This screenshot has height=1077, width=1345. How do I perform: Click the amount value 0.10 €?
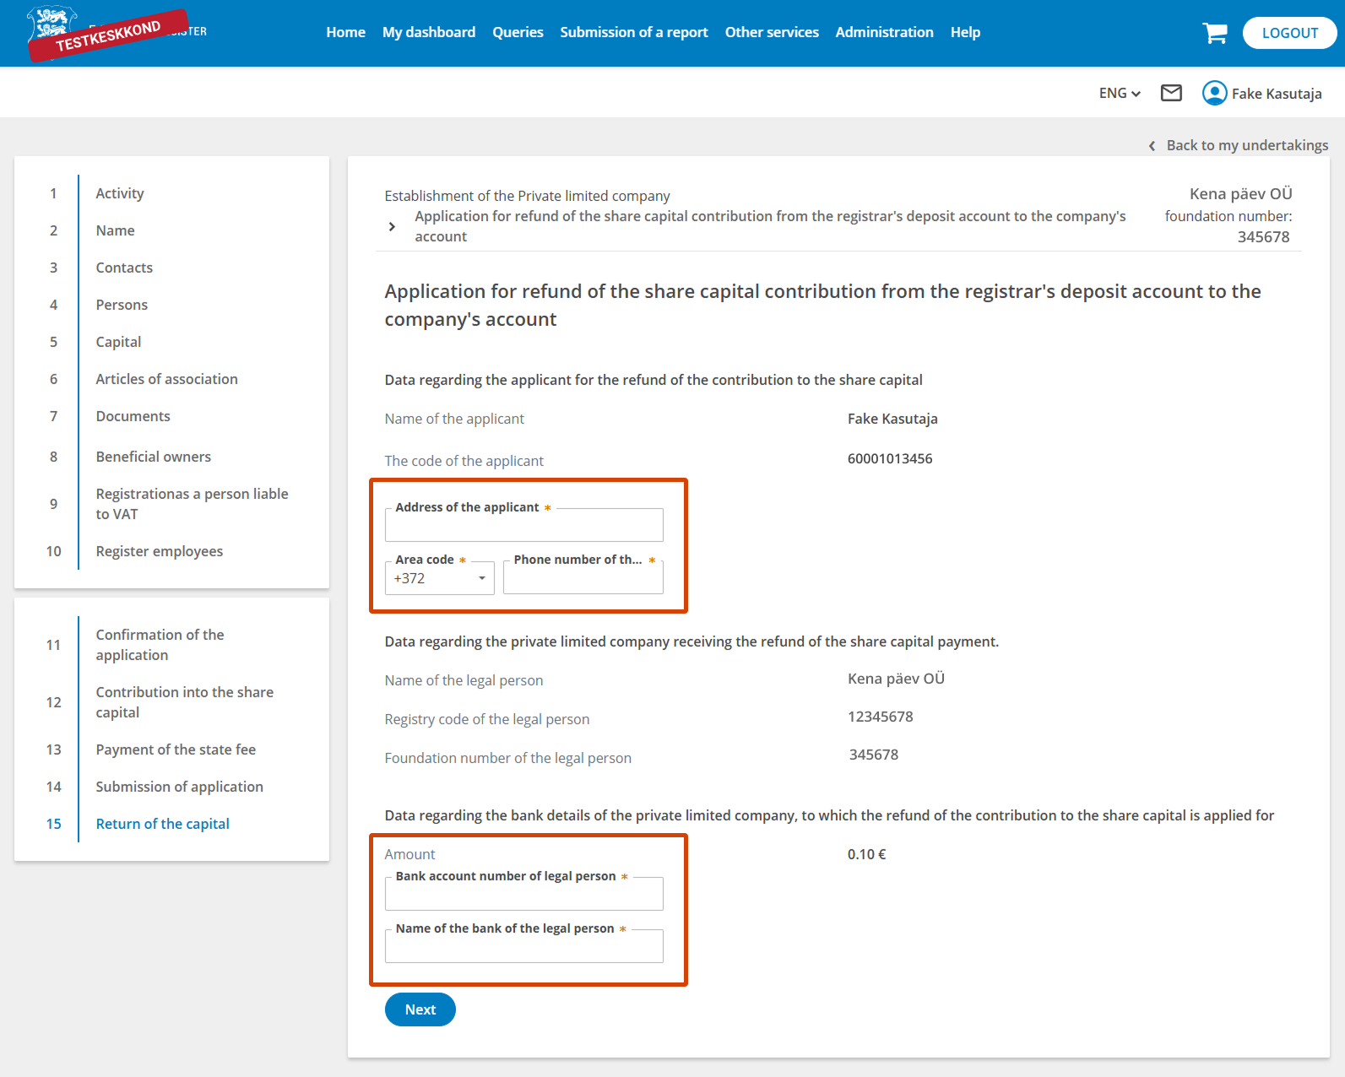pyautogui.click(x=866, y=854)
